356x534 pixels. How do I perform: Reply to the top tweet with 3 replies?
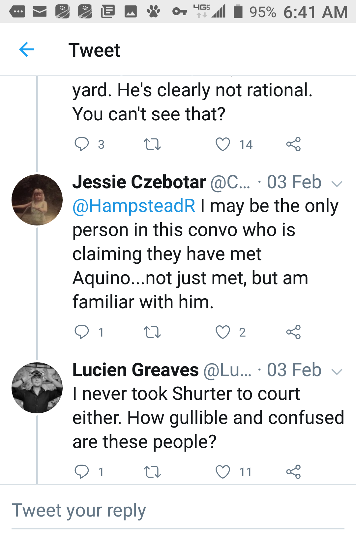point(81,144)
